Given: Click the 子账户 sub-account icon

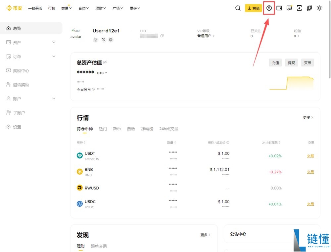Looking at the screenshot, I should tap(9, 113).
